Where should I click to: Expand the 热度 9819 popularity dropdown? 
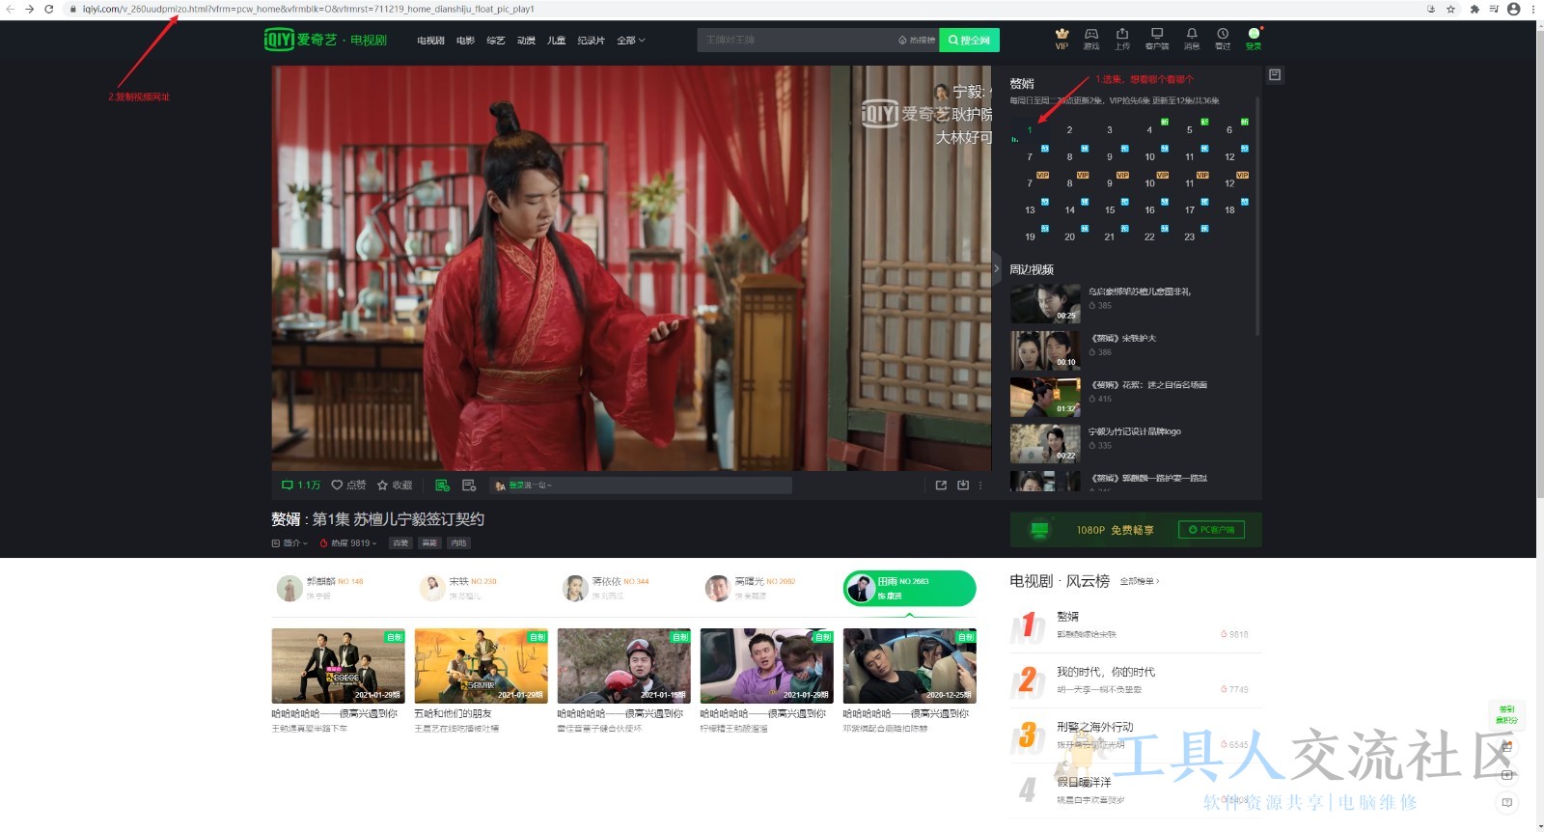(348, 543)
